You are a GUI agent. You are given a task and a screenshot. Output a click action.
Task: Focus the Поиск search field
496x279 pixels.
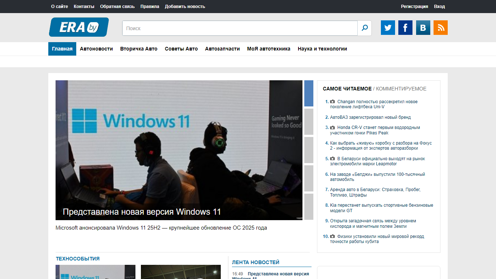click(x=240, y=28)
